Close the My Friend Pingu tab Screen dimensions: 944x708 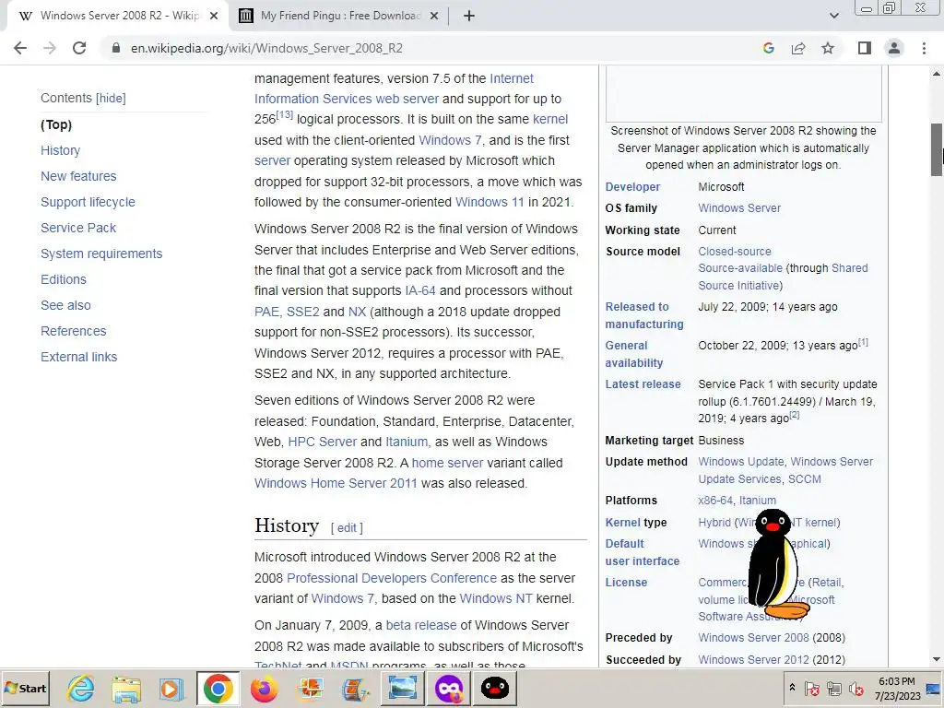[x=434, y=16]
